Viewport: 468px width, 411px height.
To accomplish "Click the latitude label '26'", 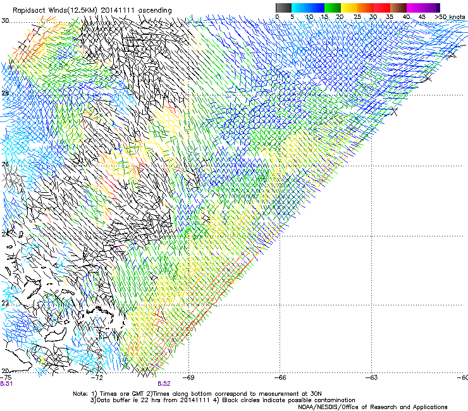I will pos(5,164).
